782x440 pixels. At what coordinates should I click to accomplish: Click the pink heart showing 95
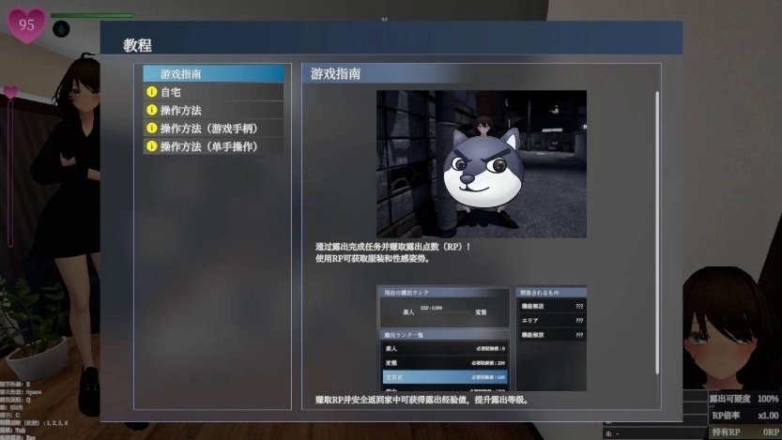coord(26,24)
